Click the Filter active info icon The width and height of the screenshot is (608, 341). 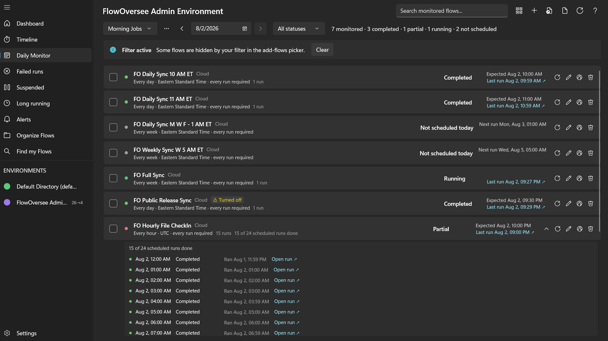tap(113, 50)
